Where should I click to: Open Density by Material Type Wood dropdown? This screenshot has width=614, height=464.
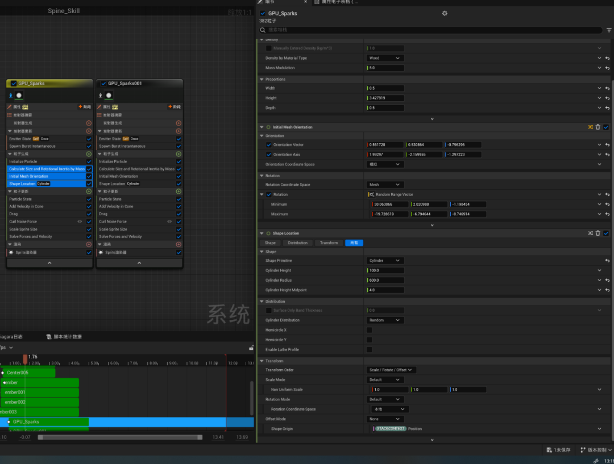pyautogui.click(x=384, y=58)
